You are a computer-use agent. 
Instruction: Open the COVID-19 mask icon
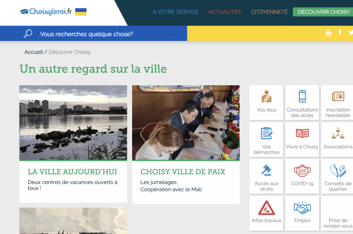point(302,170)
